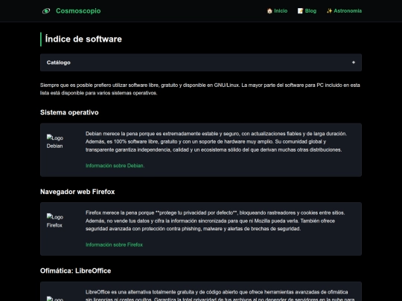Click the plus icon in Catálogo bar
The height and width of the screenshot is (301, 402).
coord(354,62)
